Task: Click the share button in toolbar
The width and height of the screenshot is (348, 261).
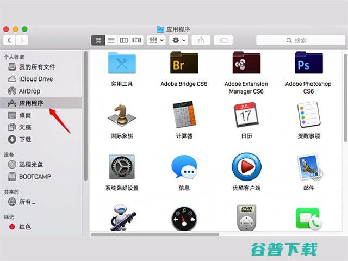Action: (x=201, y=40)
